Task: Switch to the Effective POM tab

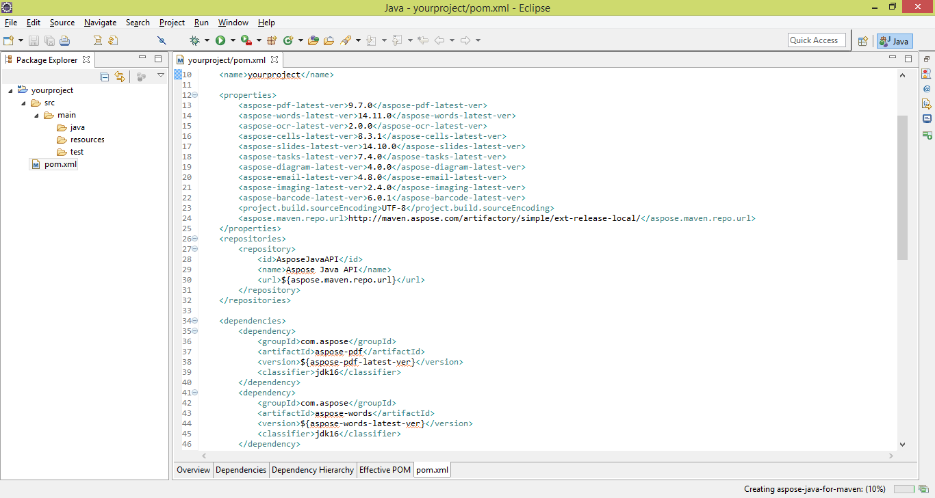Action: point(385,470)
